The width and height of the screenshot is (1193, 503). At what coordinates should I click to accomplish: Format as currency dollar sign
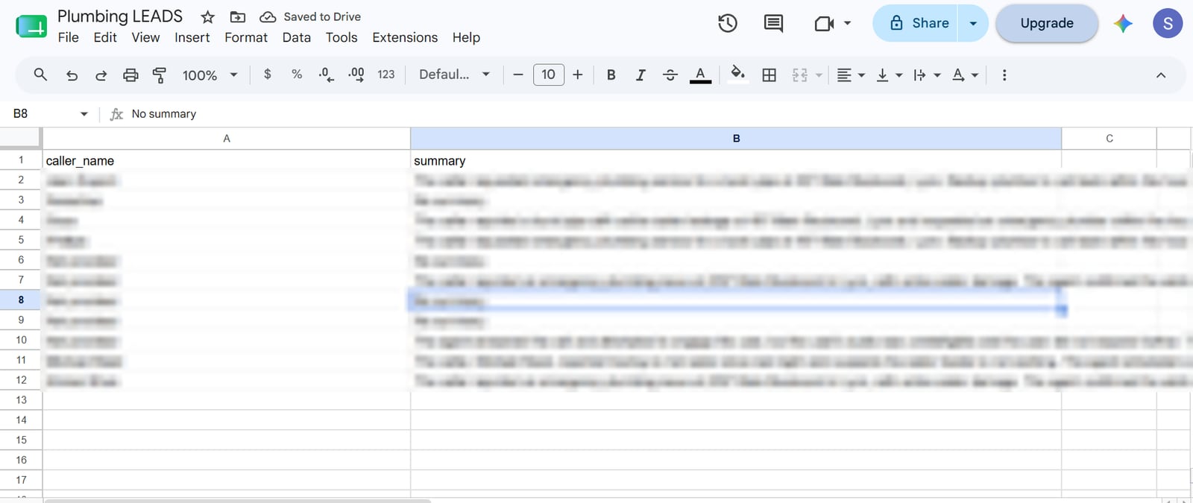(x=268, y=75)
